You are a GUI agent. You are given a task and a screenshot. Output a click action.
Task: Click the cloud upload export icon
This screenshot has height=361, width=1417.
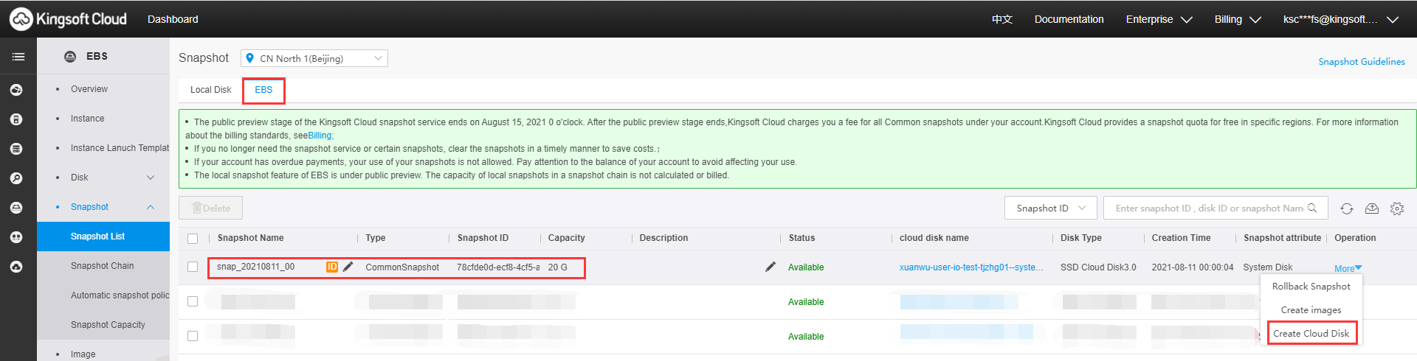pos(1372,208)
